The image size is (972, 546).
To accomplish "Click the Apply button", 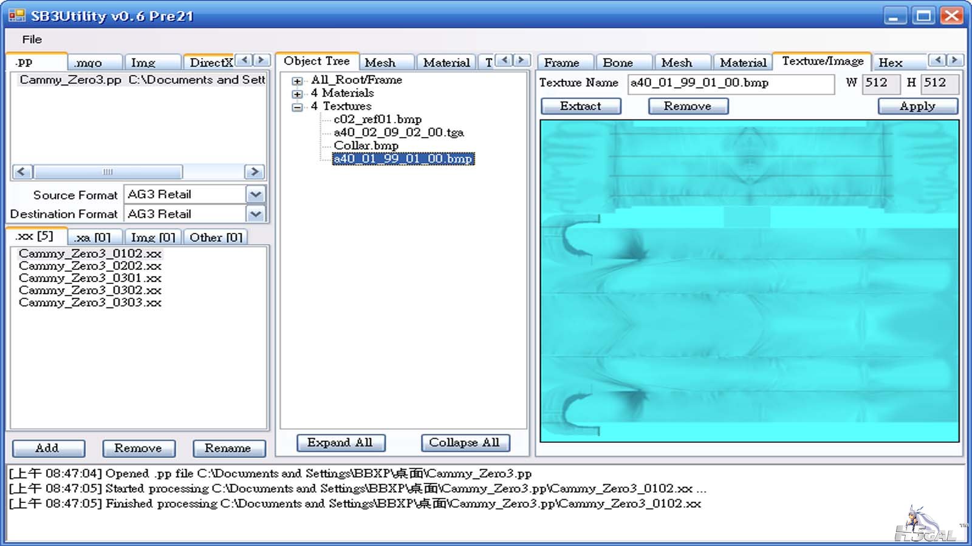I will coord(918,106).
